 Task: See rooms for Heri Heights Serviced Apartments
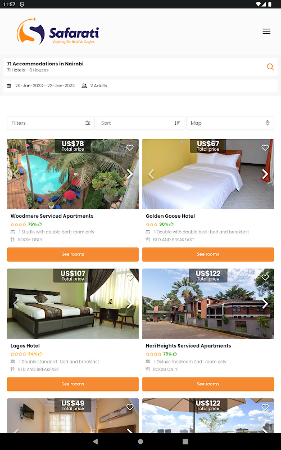[208, 384]
